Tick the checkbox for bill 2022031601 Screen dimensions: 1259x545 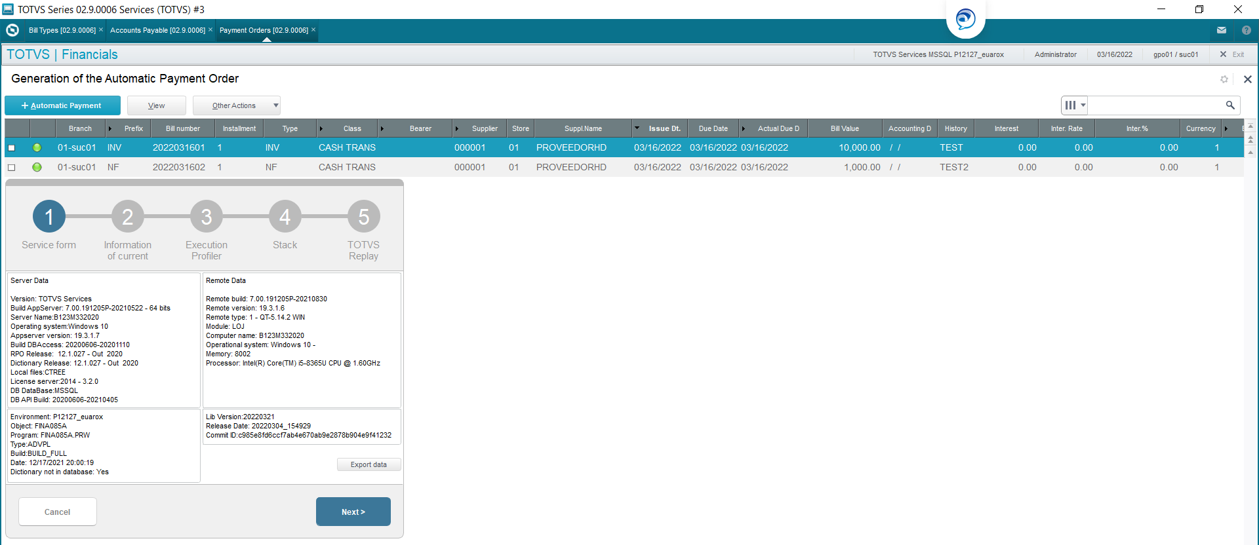coord(11,147)
